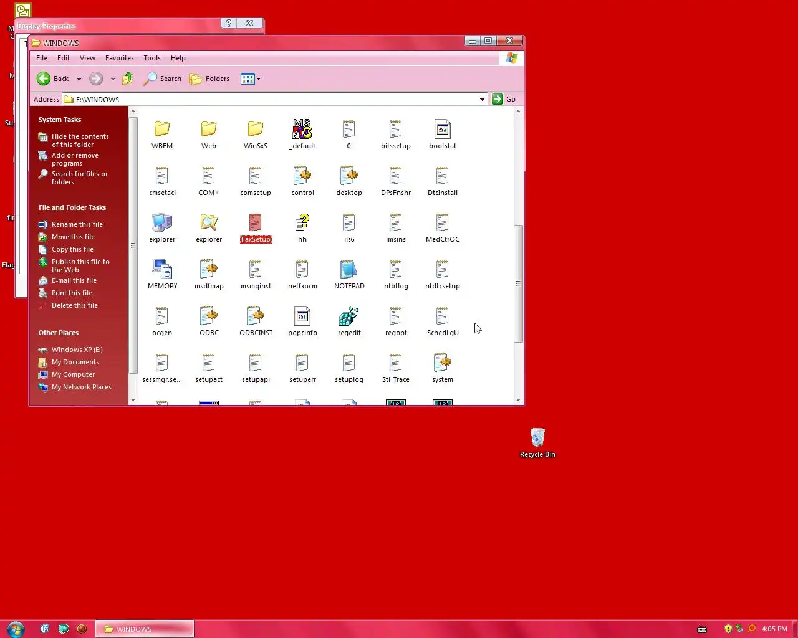Screen dimensions: 798x638
Task: Click the Forward arrow toolbar button
Action: [96, 79]
